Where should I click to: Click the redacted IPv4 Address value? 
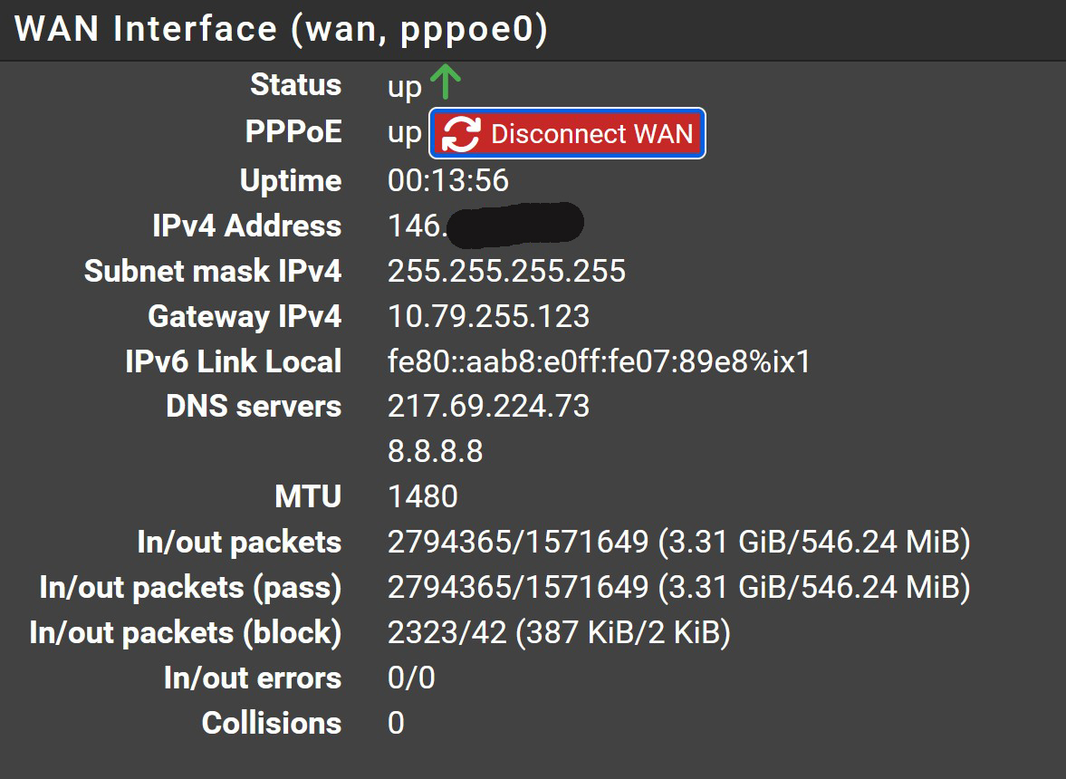click(485, 225)
